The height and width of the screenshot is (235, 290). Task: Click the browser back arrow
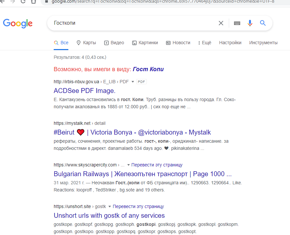pyautogui.click(x=2, y=2)
